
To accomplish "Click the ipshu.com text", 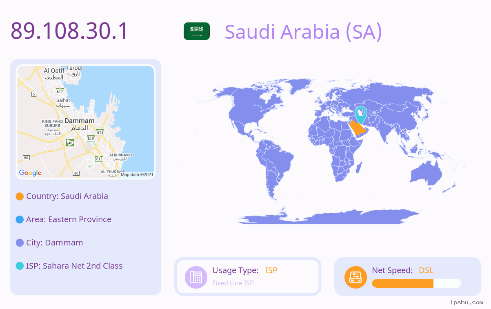I will tap(467, 302).
